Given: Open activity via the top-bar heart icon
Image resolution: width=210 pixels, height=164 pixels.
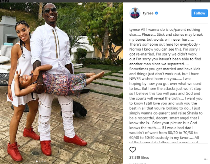Looking at the screenshot, I should click(198, 1).
